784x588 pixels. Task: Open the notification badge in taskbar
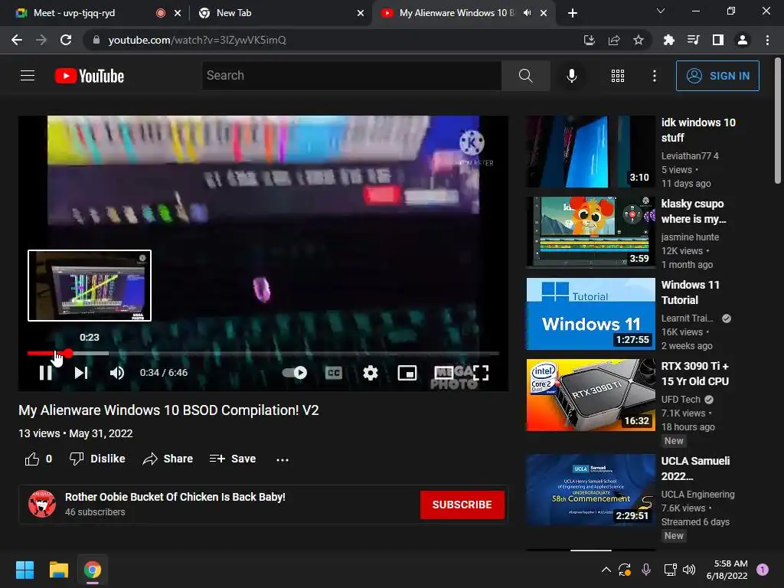tap(763, 570)
